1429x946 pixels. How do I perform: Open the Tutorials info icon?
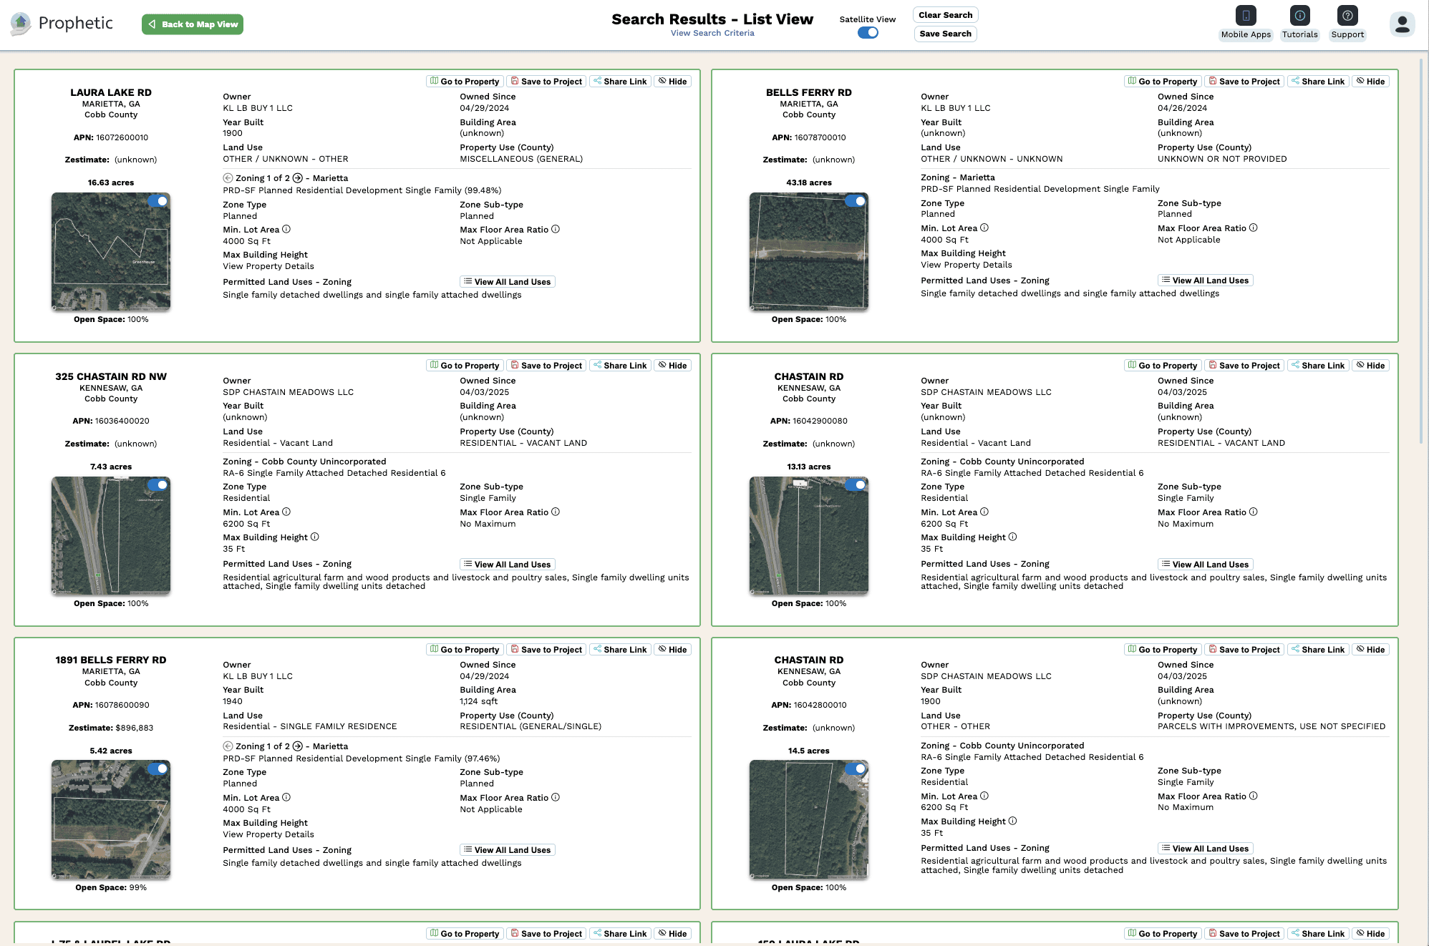[1299, 16]
